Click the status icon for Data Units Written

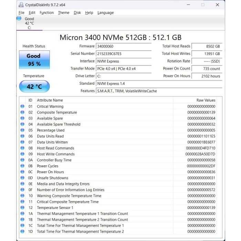[x=22, y=142]
